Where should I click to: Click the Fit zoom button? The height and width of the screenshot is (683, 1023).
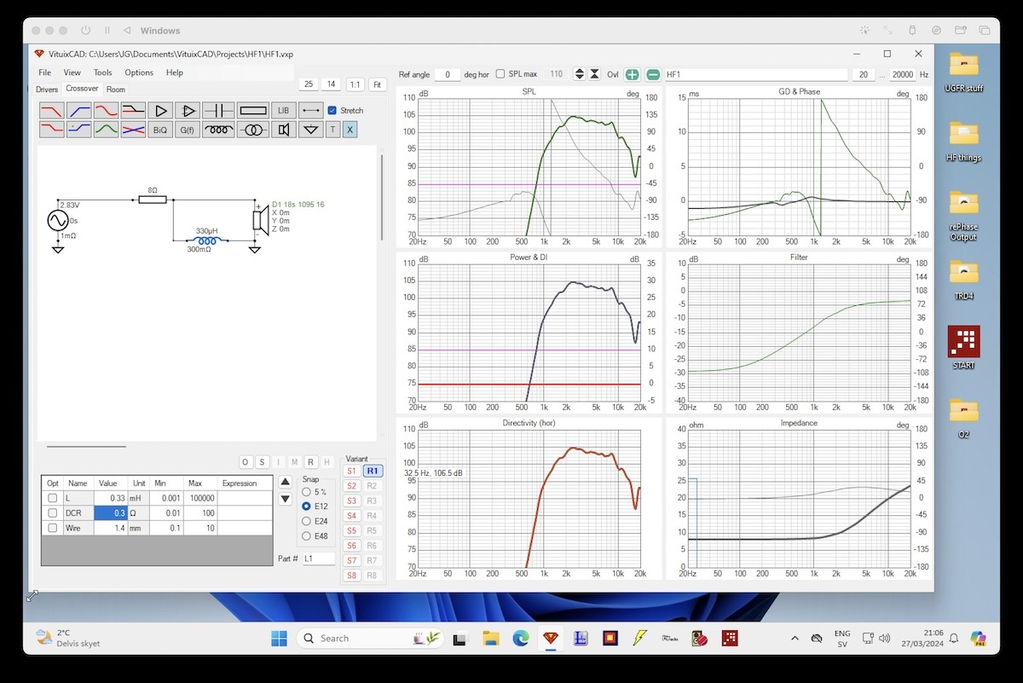(377, 84)
